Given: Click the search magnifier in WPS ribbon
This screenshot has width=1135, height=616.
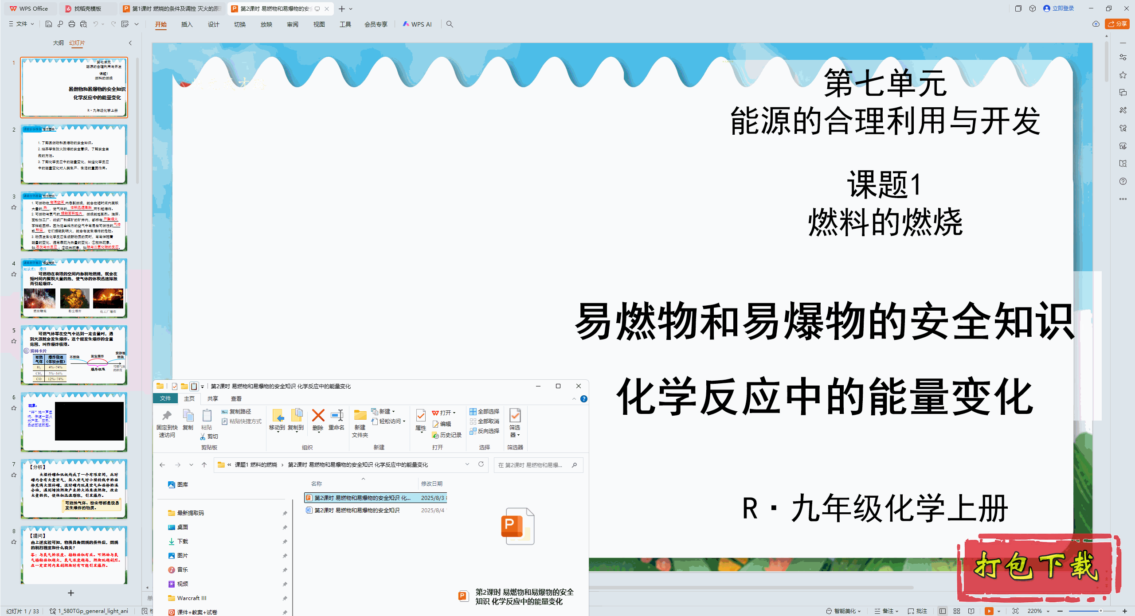Looking at the screenshot, I should pos(450,24).
